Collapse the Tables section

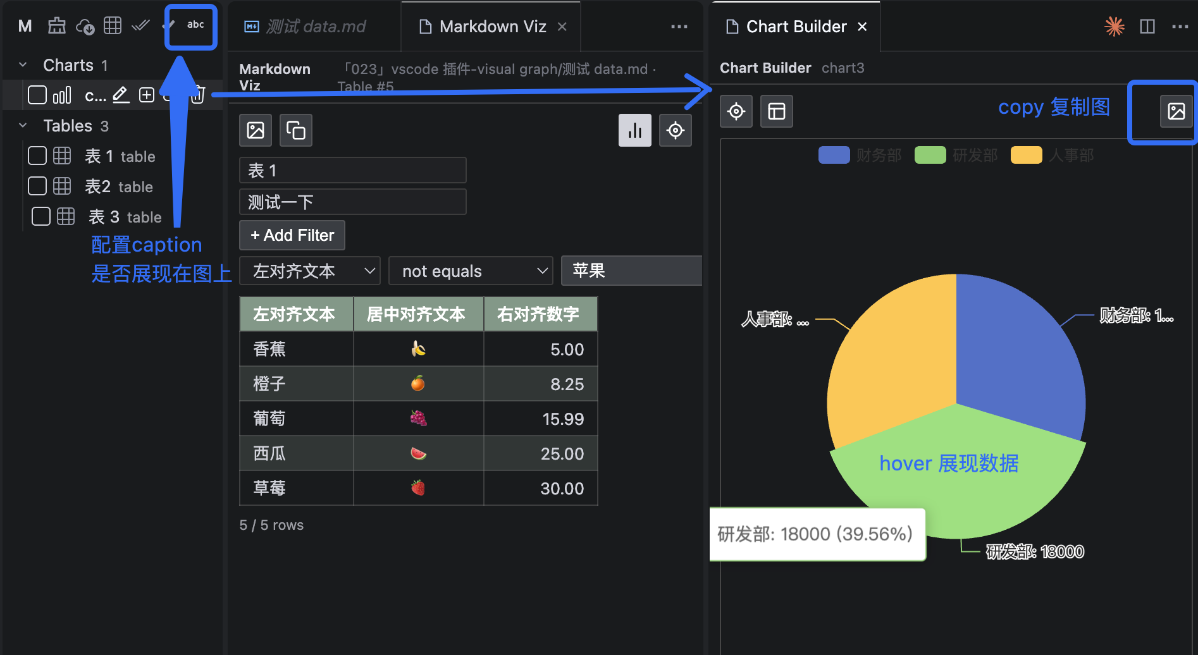tap(23, 125)
